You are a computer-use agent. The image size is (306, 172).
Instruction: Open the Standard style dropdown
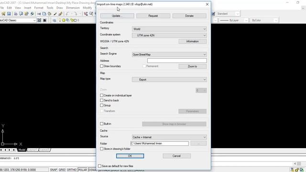pos(228,14)
